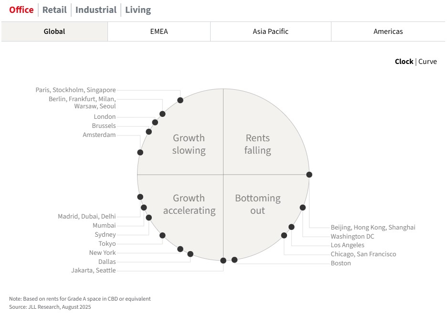Select the Office sector tab

point(21,10)
